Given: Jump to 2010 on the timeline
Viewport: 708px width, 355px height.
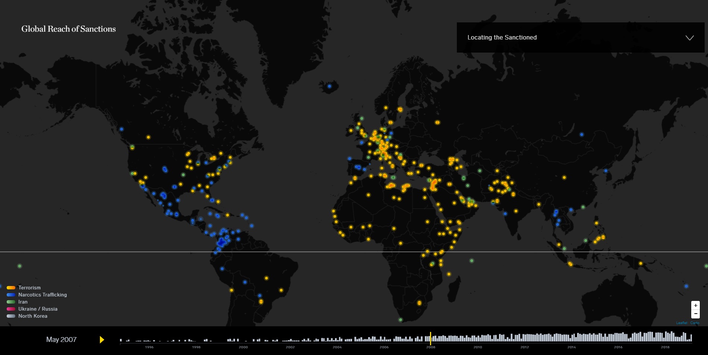Looking at the screenshot, I should 478,347.
